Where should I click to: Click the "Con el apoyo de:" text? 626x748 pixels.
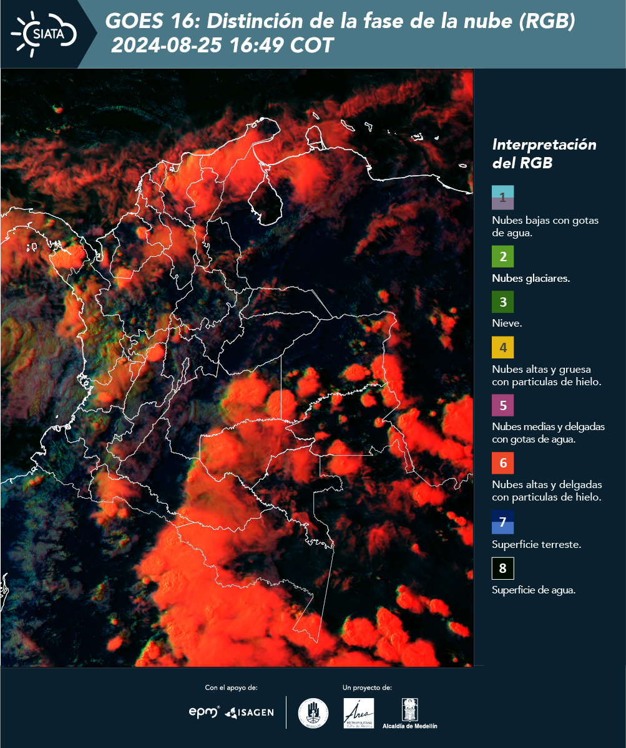click(231, 688)
